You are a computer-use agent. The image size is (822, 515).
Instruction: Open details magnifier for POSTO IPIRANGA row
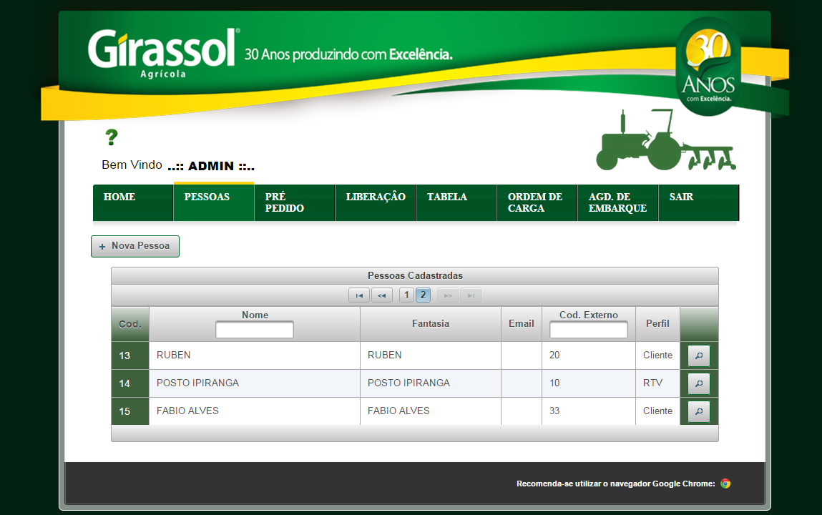coord(698,383)
